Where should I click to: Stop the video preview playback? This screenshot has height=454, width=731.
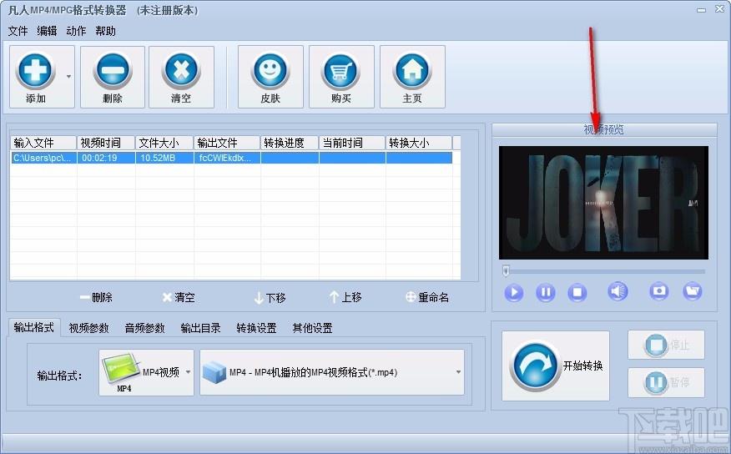coord(577,292)
